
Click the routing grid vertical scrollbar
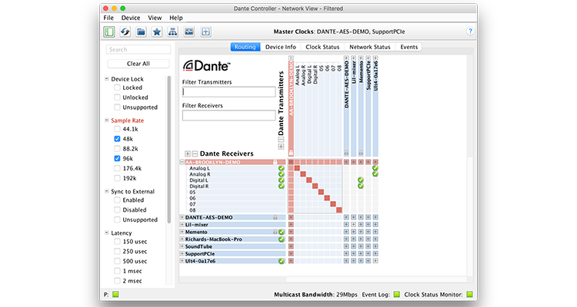tap(469, 216)
